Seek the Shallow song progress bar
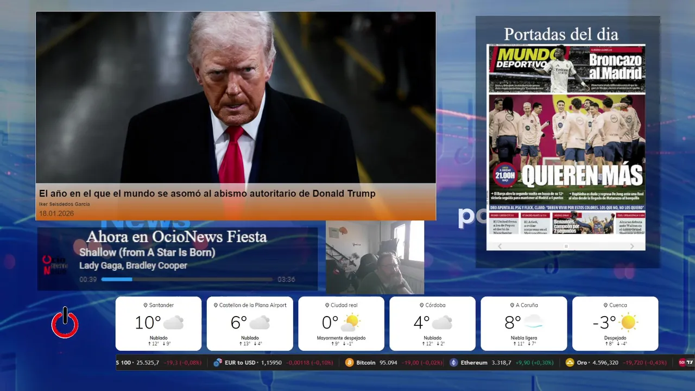 click(x=187, y=279)
